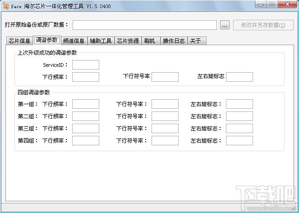Click the 修改并另存数据(S) button
Viewport: 299px width, 213px height.
pos(263,25)
